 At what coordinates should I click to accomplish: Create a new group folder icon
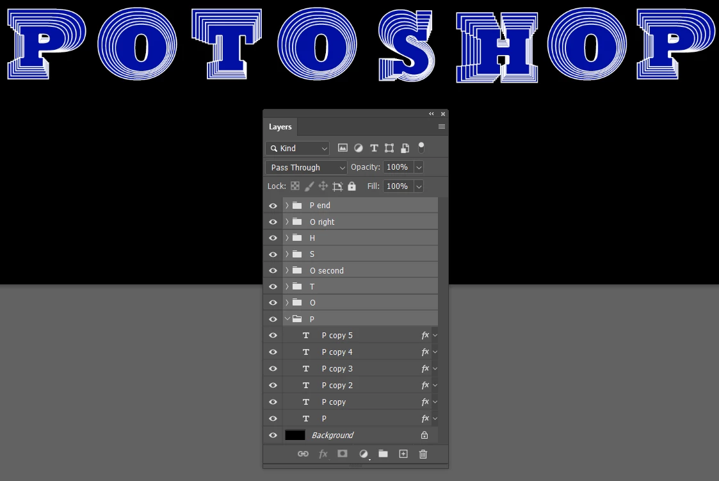tap(384, 453)
